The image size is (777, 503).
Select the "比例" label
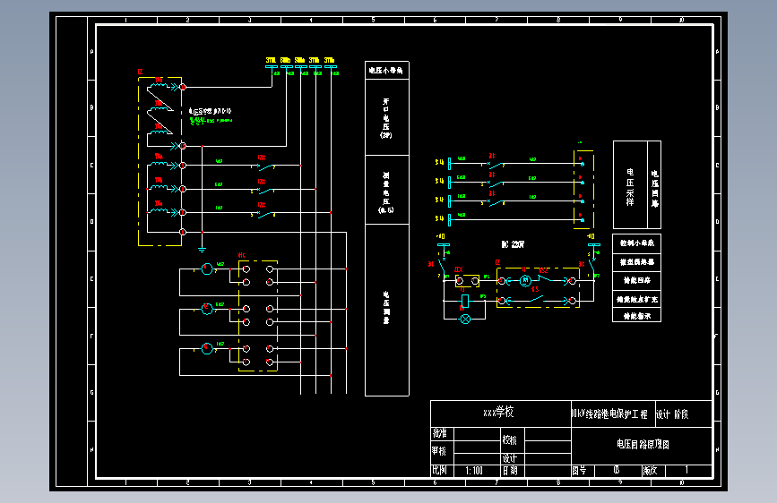(x=439, y=470)
